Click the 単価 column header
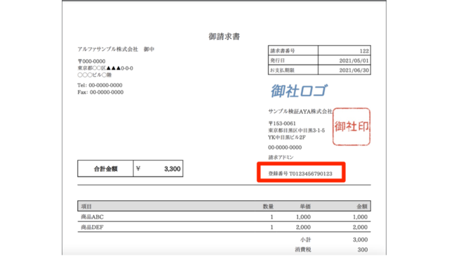Viewport: 449px width, 267px height. (305, 206)
